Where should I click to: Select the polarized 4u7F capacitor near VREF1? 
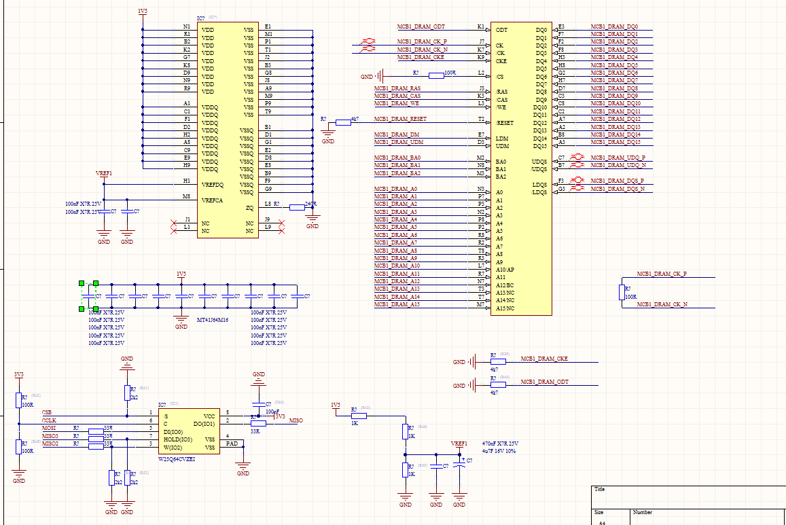pyautogui.click(x=459, y=465)
